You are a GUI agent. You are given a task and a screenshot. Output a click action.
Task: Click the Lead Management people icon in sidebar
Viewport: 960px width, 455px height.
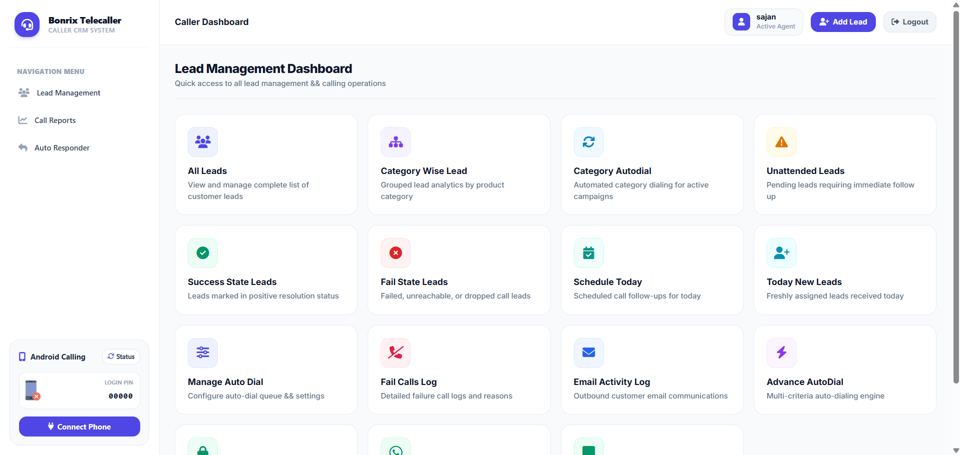(24, 92)
